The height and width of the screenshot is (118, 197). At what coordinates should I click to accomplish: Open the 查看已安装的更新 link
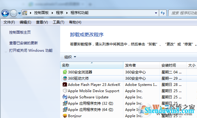click(x=24, y=43)
